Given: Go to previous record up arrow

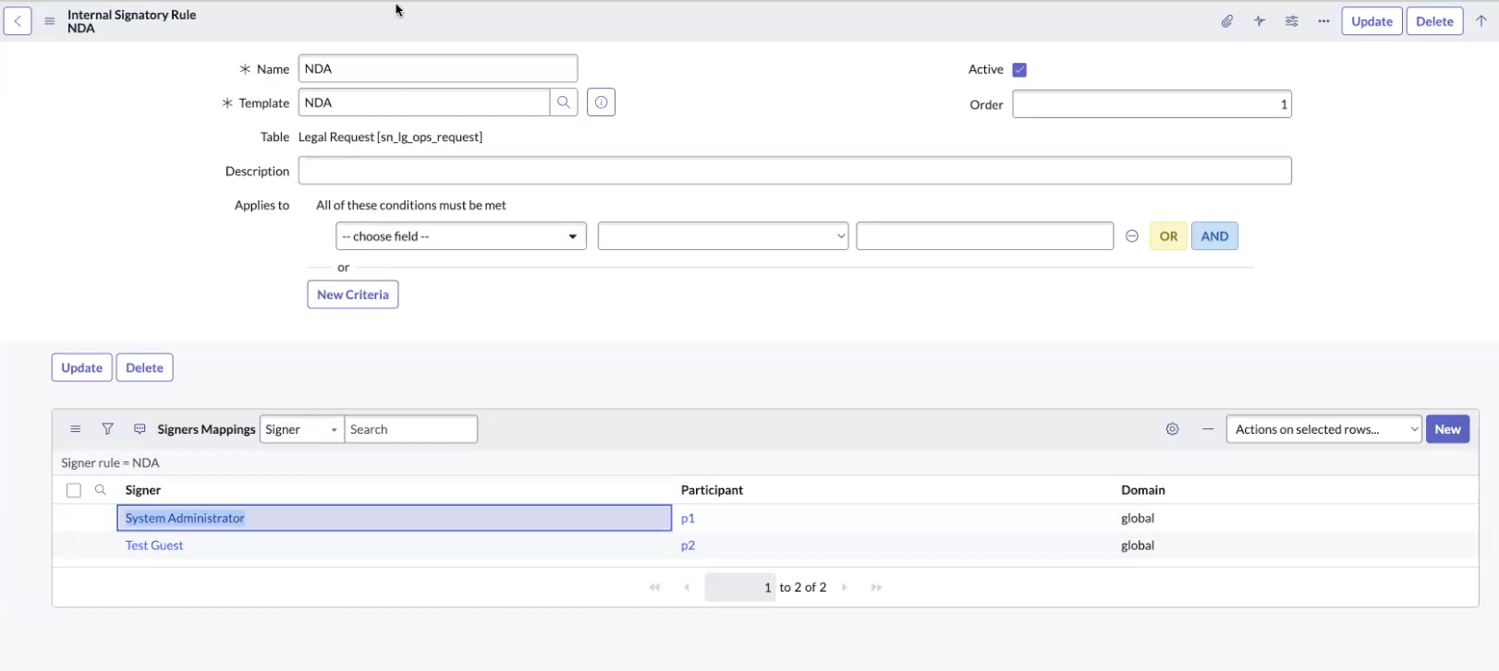Looking at the screenshot, I should coord(1481,21).
